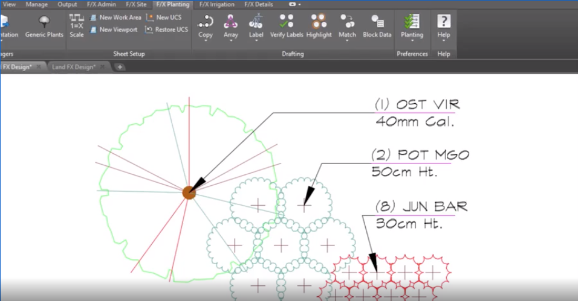The image size is (578, 301).
Task: Switch to the F/X Irrigation tab
Action: pos(216,4)
